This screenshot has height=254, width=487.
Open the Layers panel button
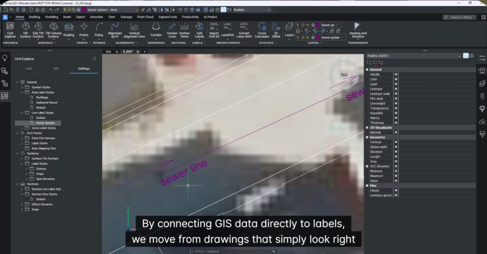(289, 30)
